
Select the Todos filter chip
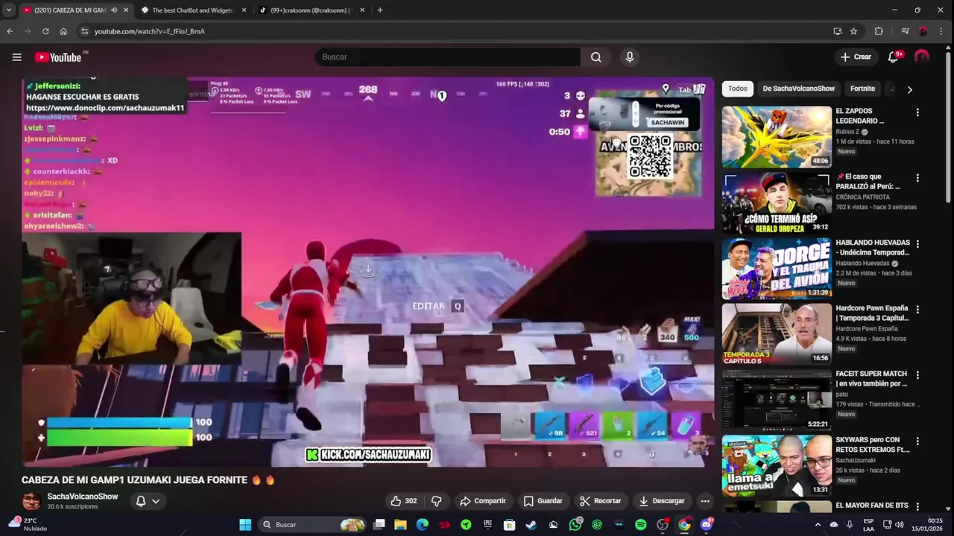738,89
